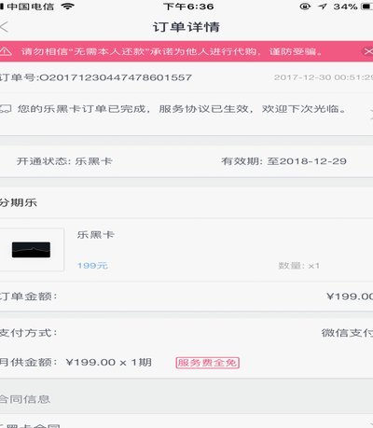Screen dimensions: 373x428
Task: Click the 数量: x1 quantity text
Action: coord(298,266)
